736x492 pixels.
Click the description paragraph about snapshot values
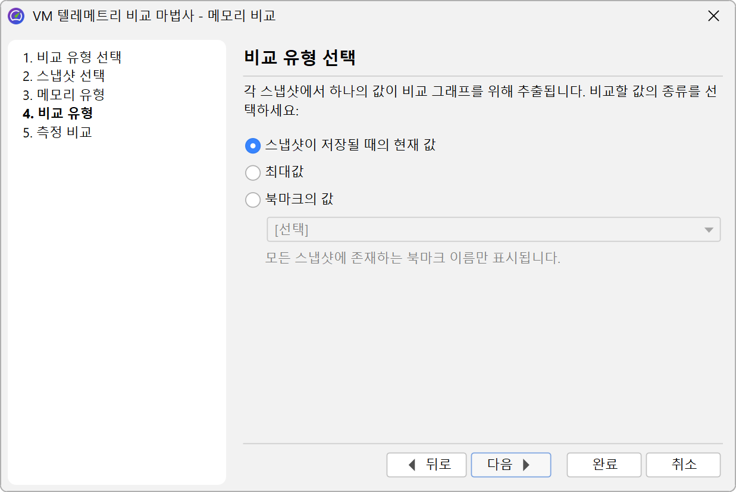(482, 102)
